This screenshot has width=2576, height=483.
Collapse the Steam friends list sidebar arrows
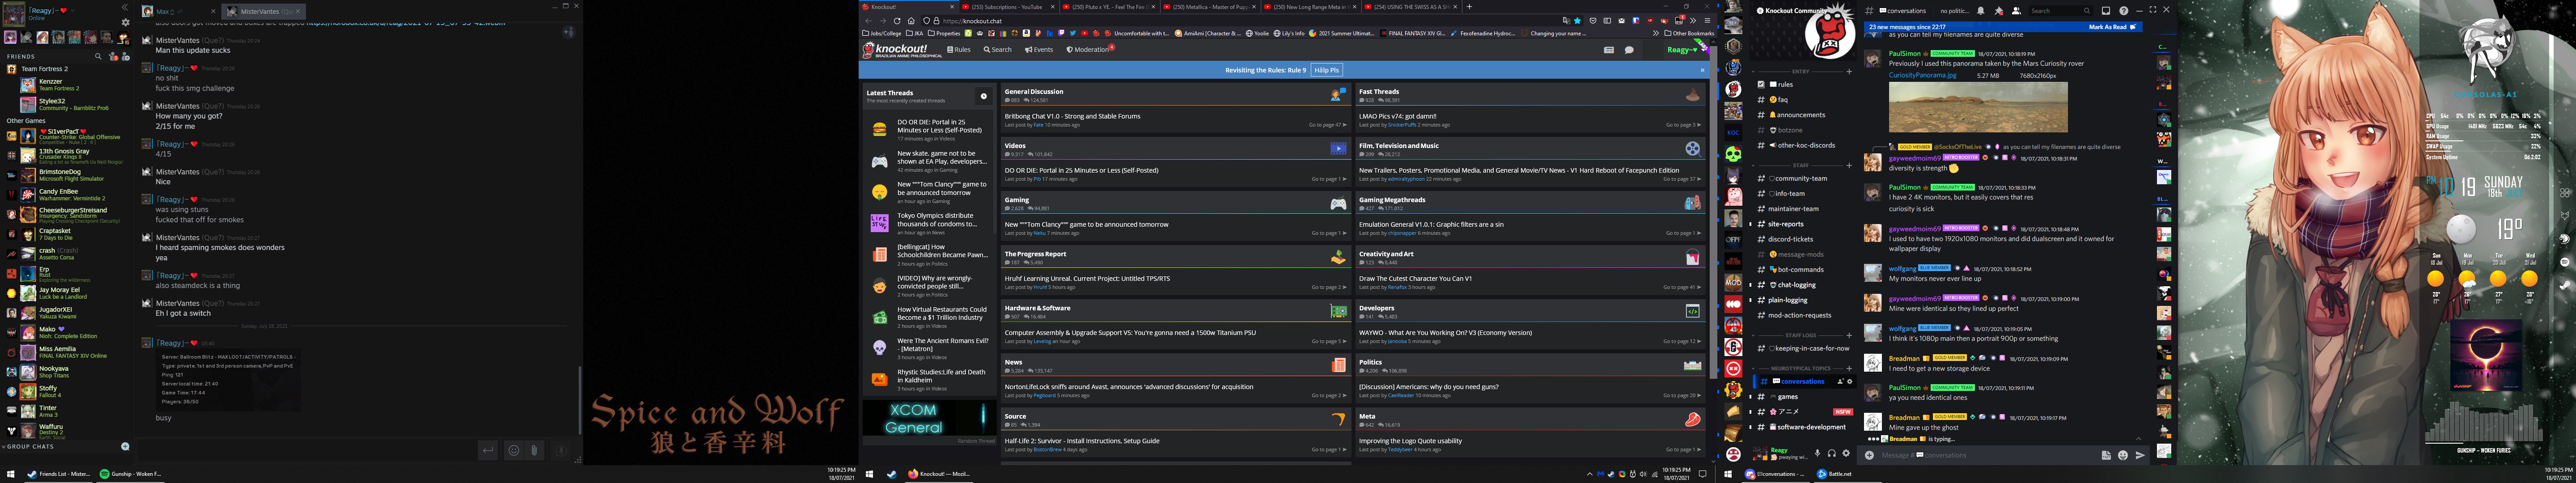125,8
